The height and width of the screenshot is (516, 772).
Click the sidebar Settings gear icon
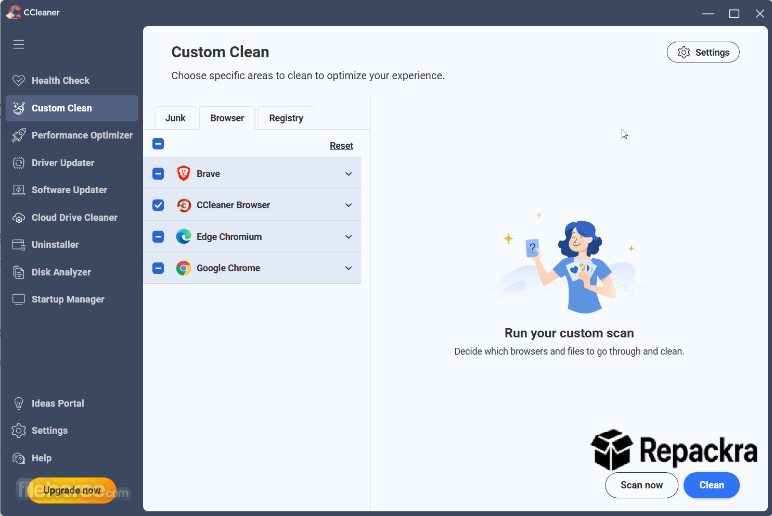tap(19, 431)
